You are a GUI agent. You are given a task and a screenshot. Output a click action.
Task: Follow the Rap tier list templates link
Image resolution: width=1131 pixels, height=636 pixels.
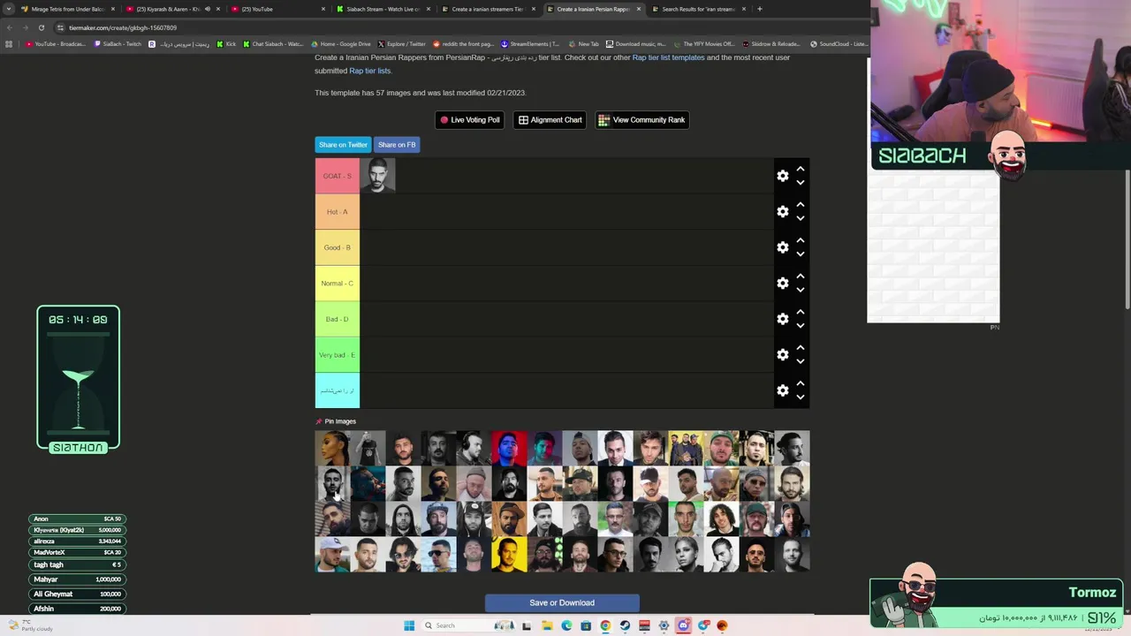tap(668, 57)
